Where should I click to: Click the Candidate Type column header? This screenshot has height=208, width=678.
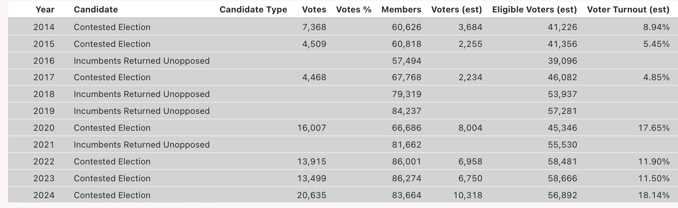(253, 10)
